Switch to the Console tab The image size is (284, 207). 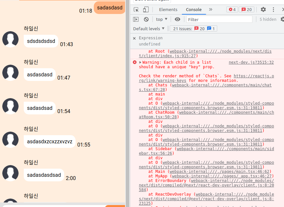[193, 9]
